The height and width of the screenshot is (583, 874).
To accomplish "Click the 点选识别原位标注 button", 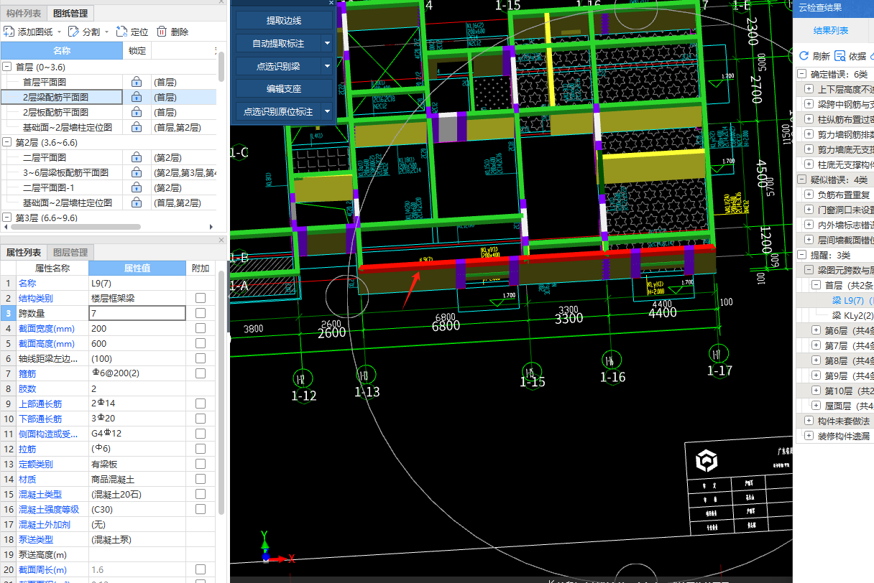I will [x=278, y=112].
